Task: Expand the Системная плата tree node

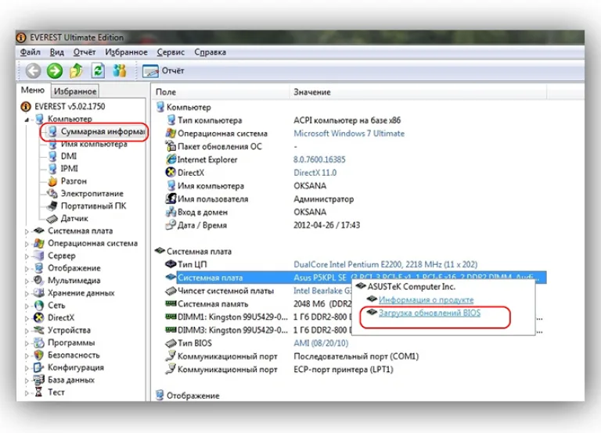Action: click(27, 231)
